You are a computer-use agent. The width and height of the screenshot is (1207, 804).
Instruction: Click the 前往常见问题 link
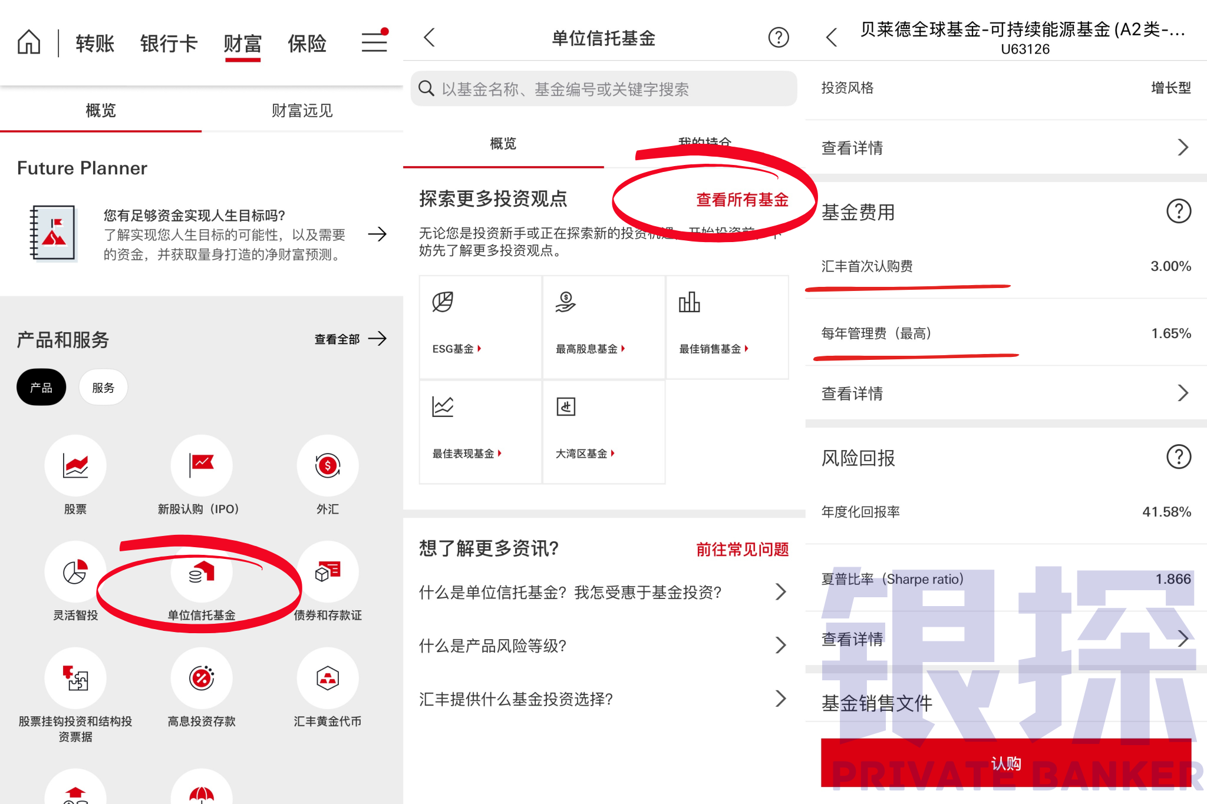[x=742, y=550]
